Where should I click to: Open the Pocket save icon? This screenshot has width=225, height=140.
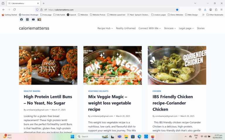pyautogui.click(x=200, y=10)
